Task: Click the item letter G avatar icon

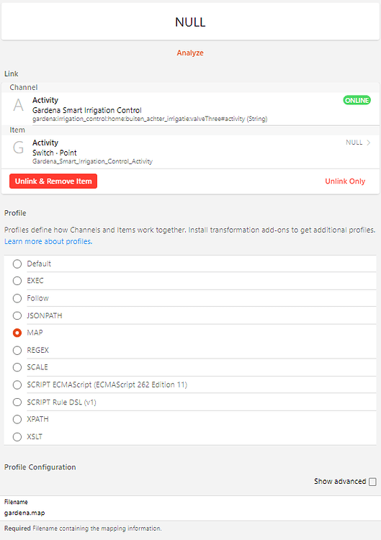Action: click(18, 148)
